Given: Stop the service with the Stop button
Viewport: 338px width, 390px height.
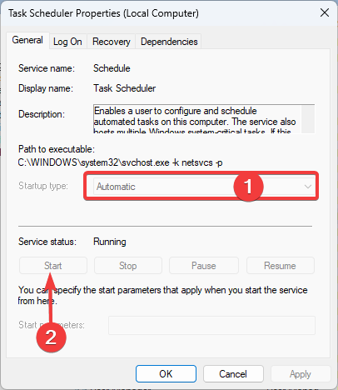Looking at the screenshot, I should point(128,266).
